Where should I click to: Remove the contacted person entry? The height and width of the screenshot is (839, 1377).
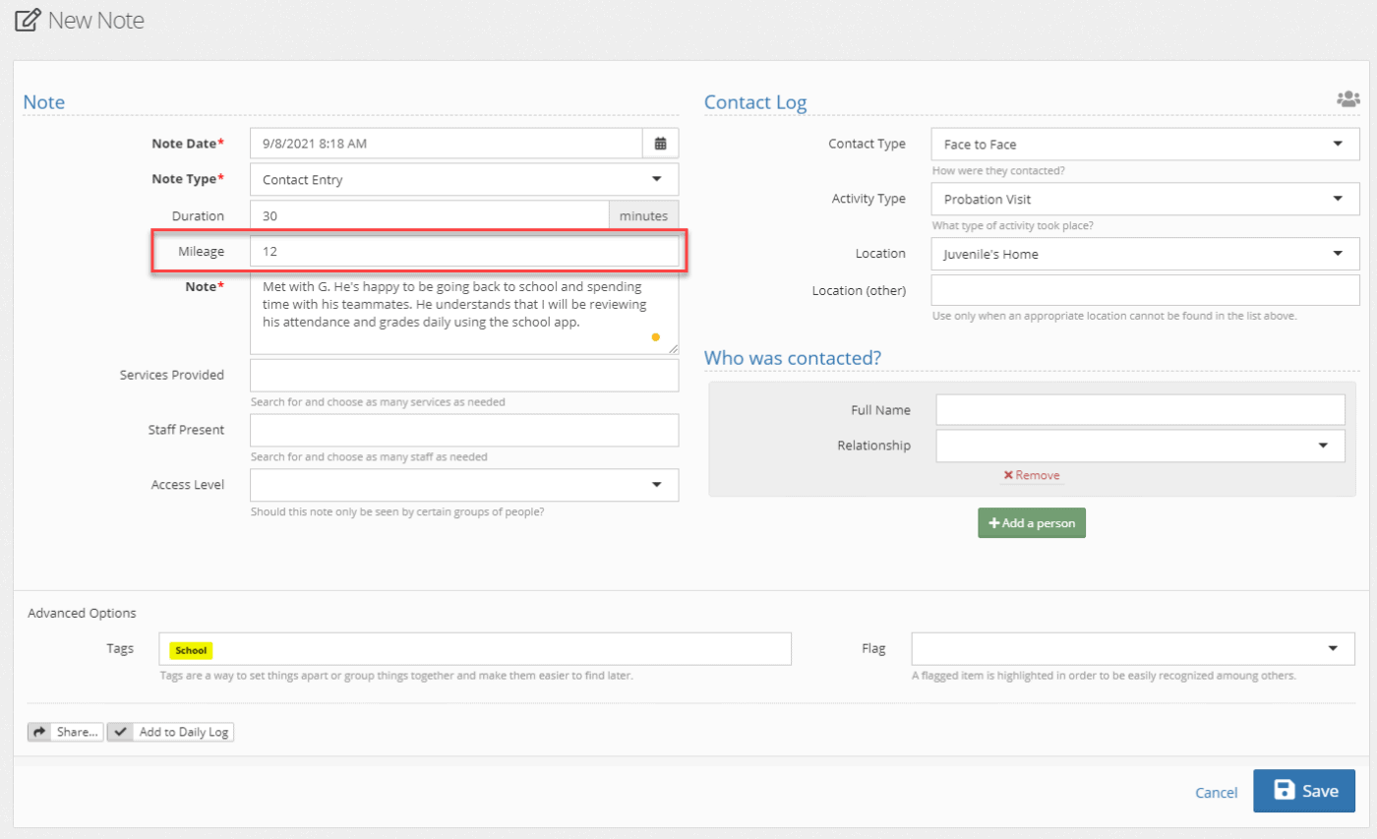(x=1031, y=475)
